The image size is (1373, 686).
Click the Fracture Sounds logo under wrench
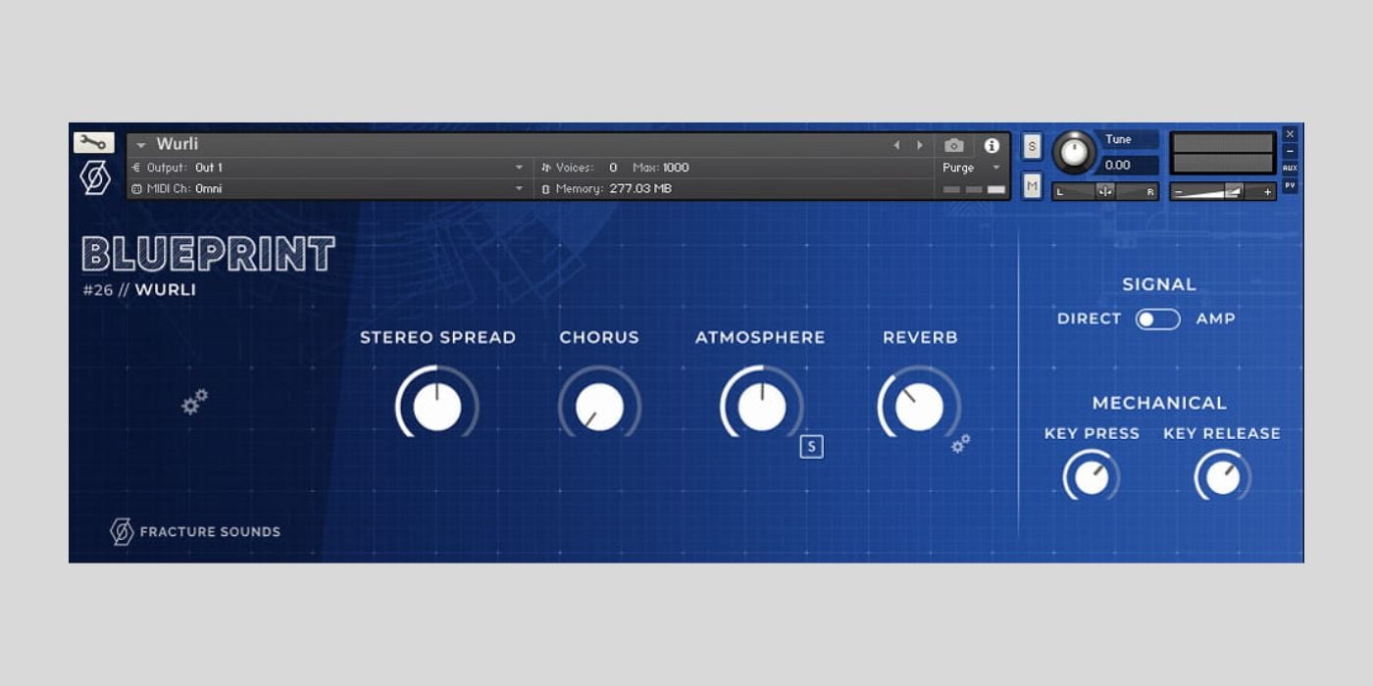pyautogui.click(x=94, y=178)
